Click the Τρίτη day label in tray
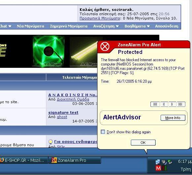This screenshot has height=175, width=192. tap(186, 169)
